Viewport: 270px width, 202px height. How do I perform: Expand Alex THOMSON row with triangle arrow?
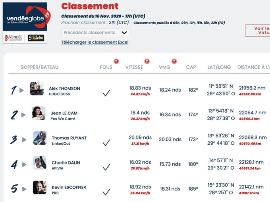22,90
